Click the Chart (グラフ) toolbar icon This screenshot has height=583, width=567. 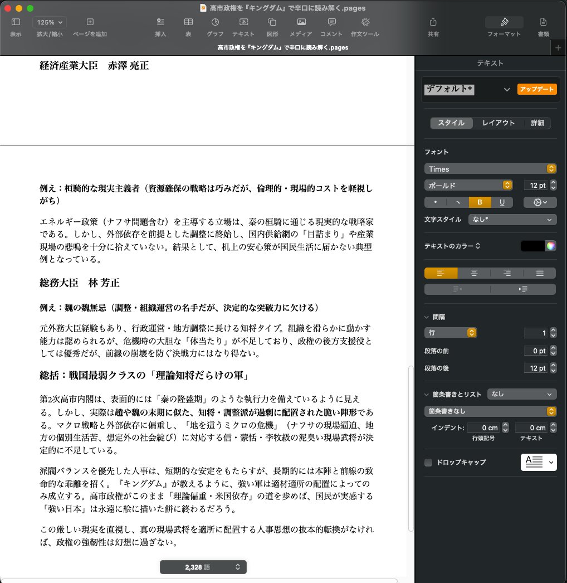coord(215,22)
